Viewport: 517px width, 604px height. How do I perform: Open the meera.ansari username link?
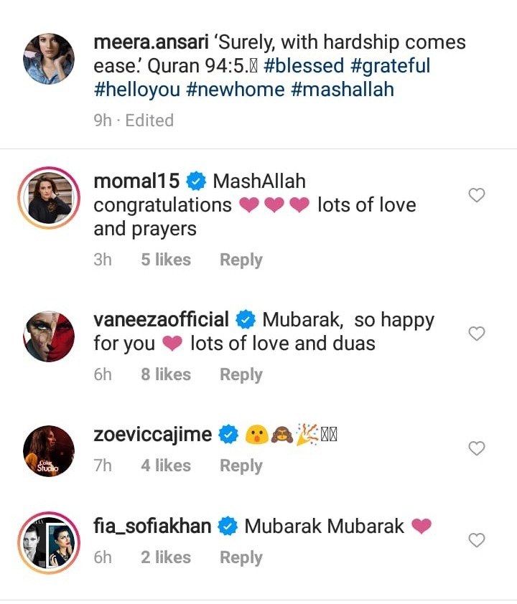click(151, 42)
